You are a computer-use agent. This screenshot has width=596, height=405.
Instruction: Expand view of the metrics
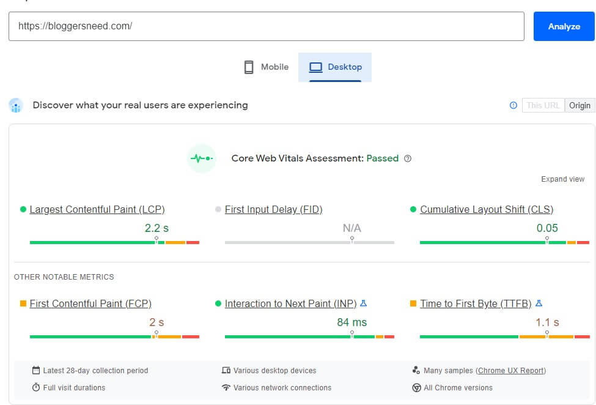(x=562, y=179)
